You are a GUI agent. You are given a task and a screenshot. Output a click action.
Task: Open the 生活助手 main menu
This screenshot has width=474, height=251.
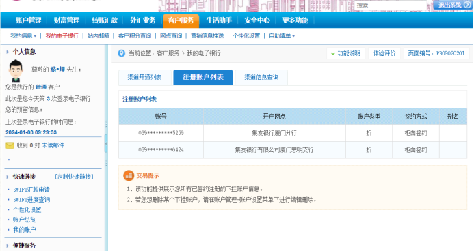(219, 20)
